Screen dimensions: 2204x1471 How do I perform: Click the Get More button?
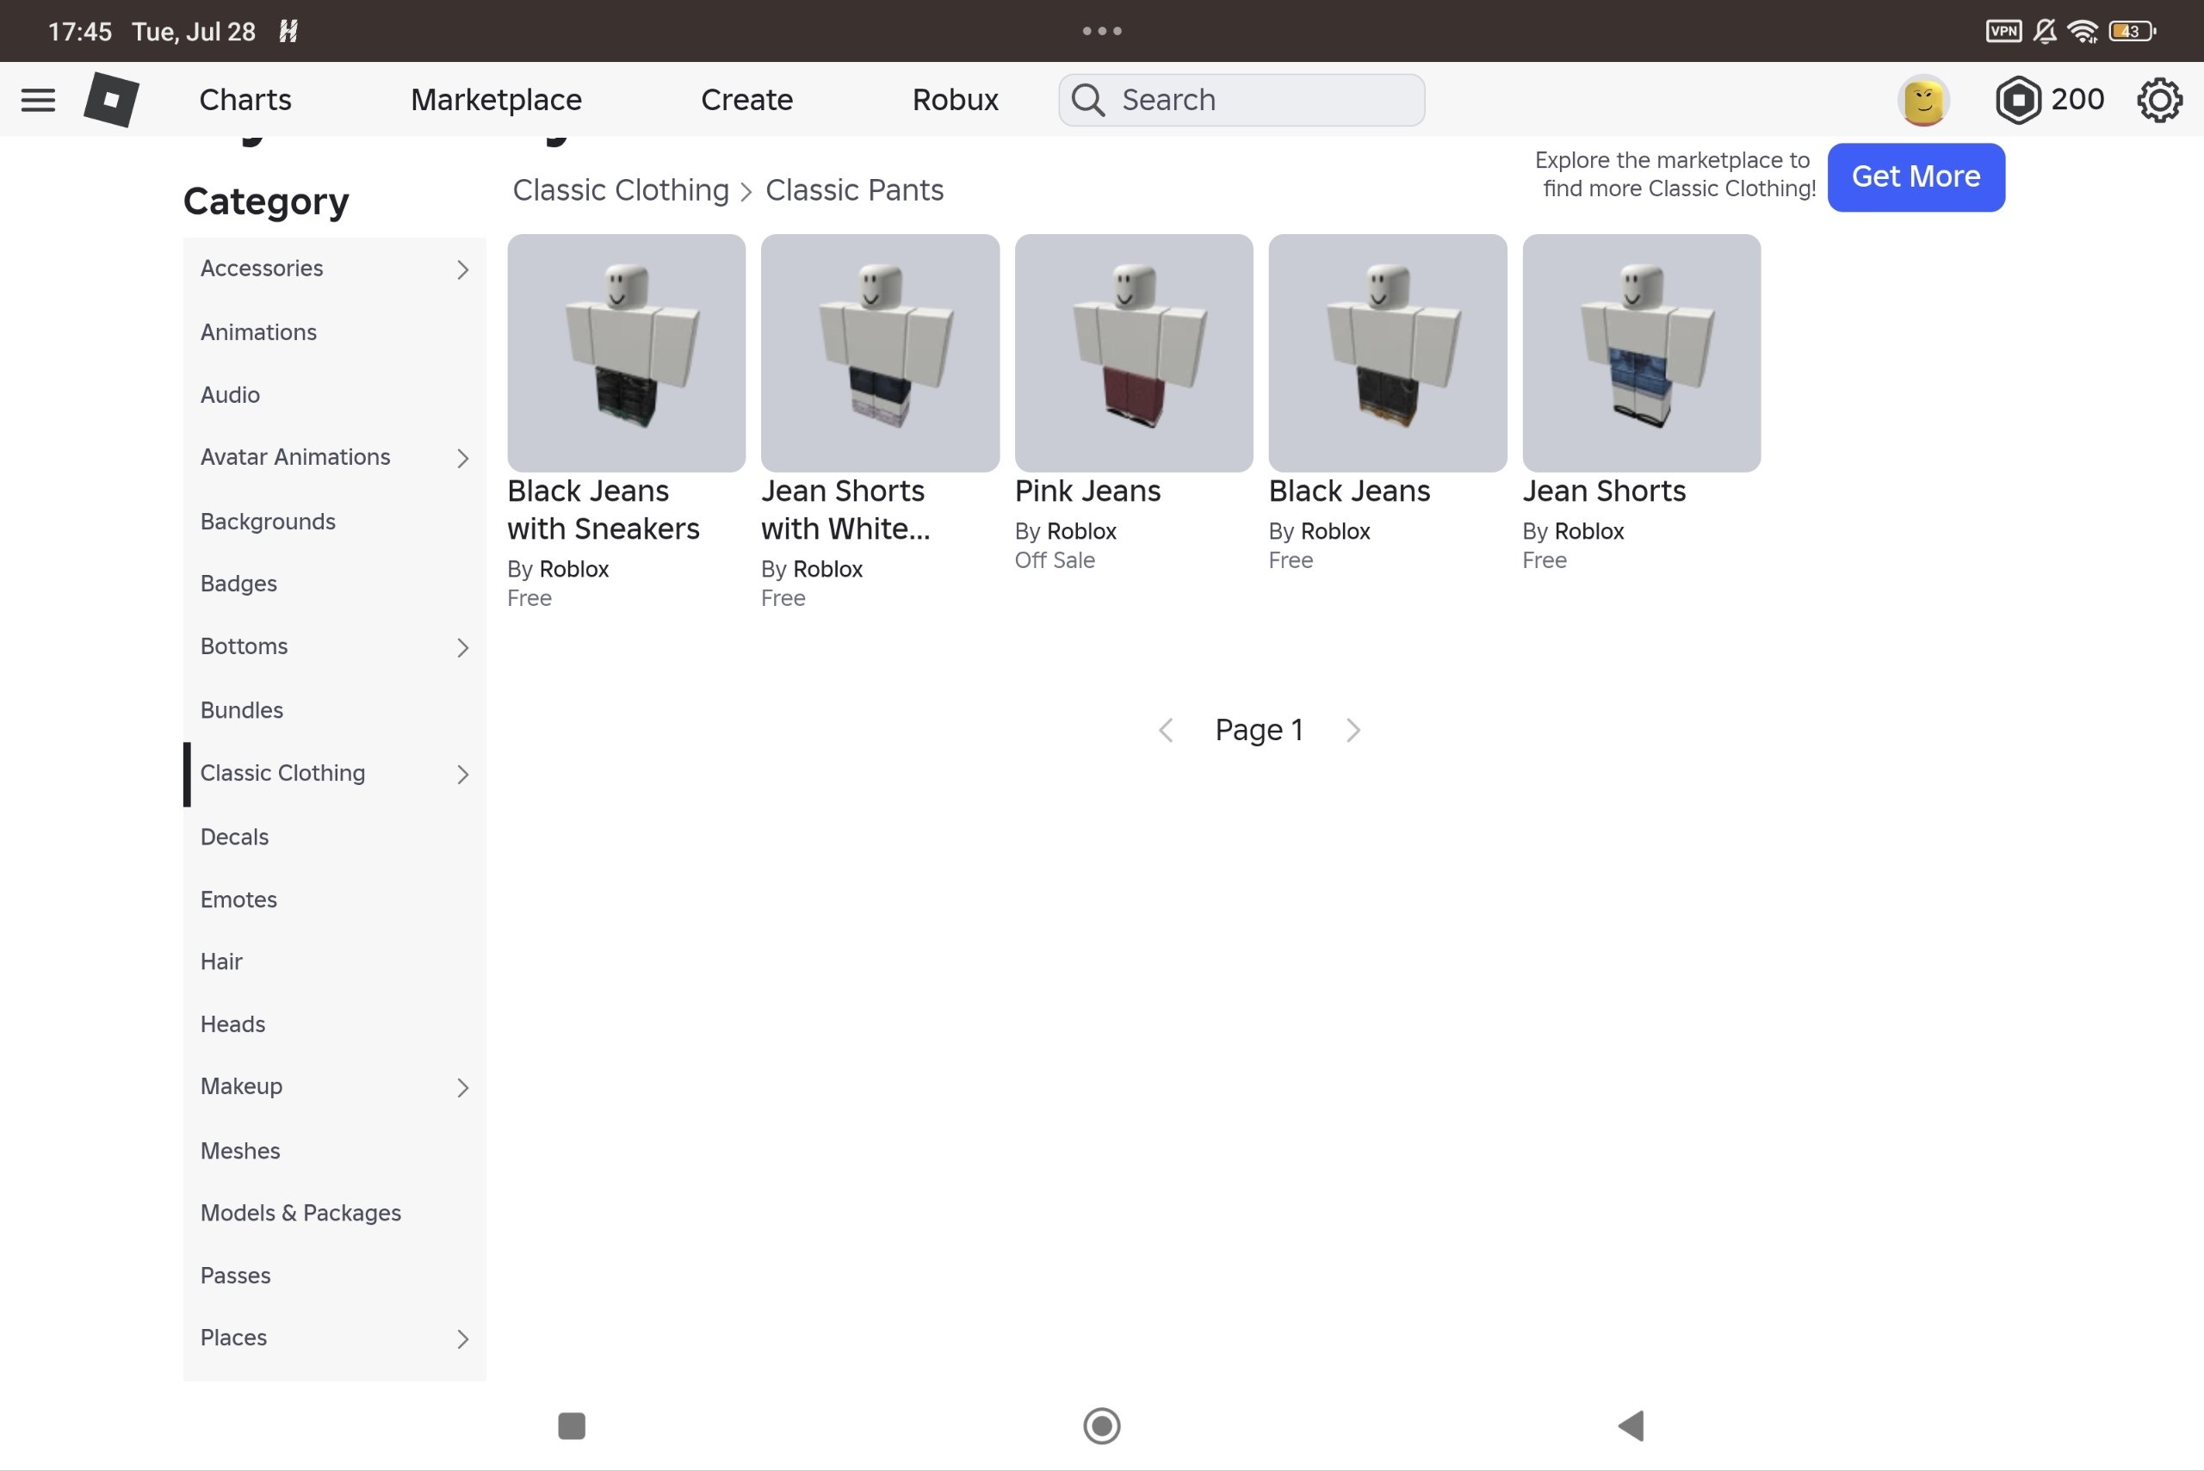(1916, 177)
